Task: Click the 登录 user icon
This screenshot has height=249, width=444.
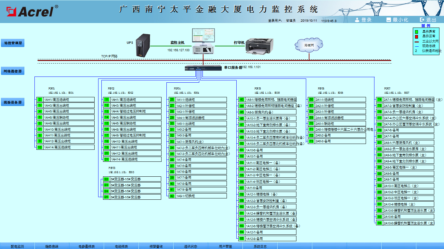Action: pyautogui.click(x=357, y=20)
